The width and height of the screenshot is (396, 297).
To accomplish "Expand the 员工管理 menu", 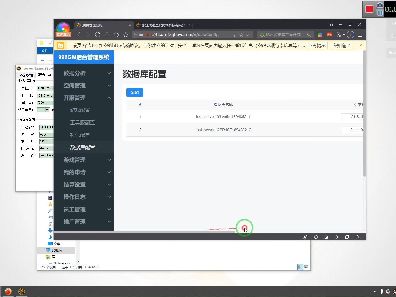I will 84,209.
